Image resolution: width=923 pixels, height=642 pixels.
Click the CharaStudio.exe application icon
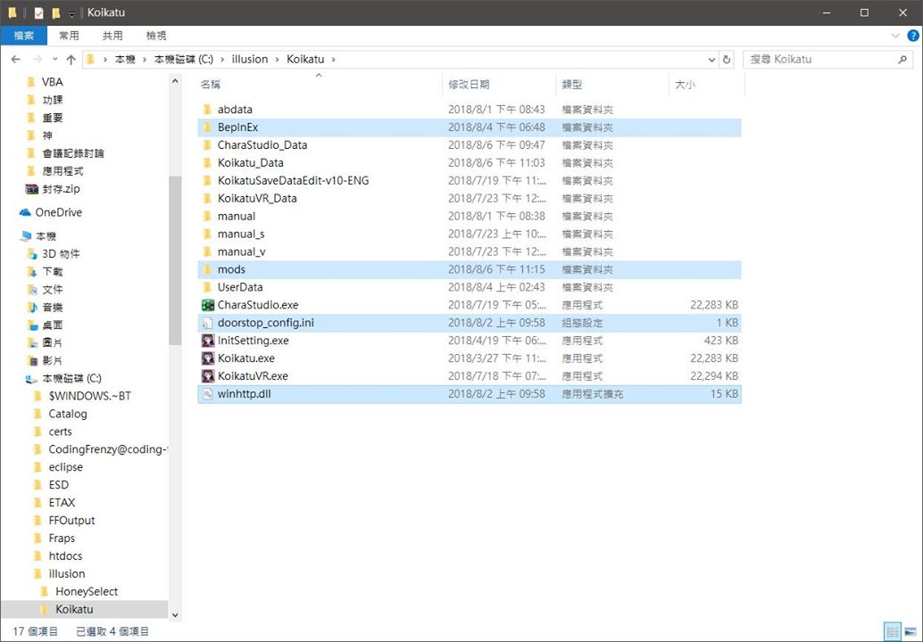208,305
